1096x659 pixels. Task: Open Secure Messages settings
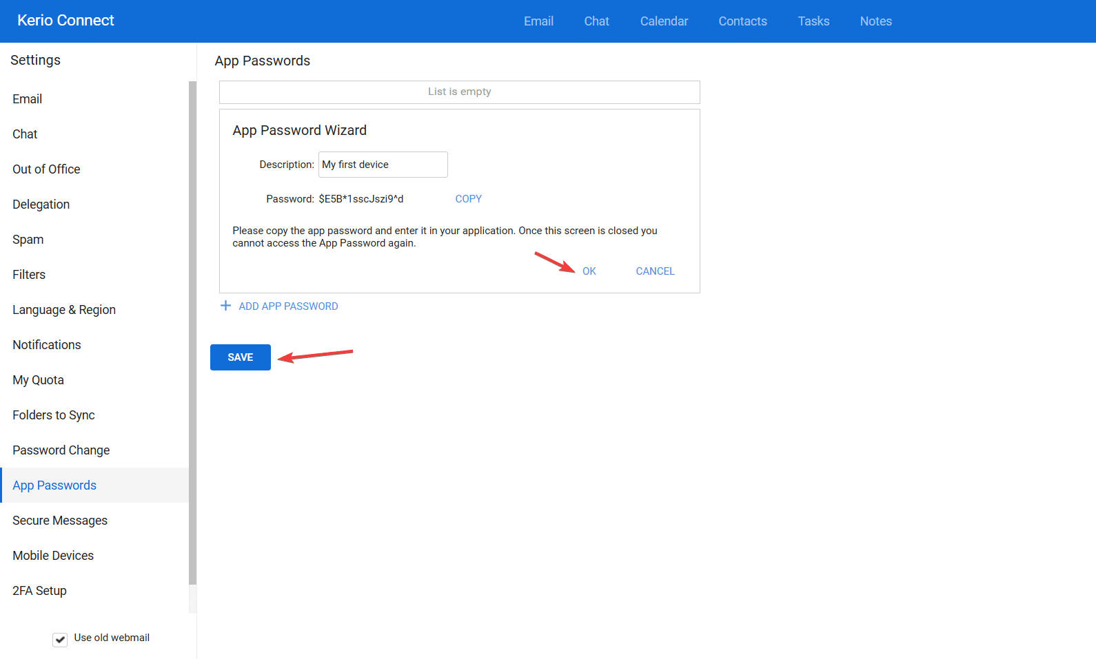coord(60,521)
